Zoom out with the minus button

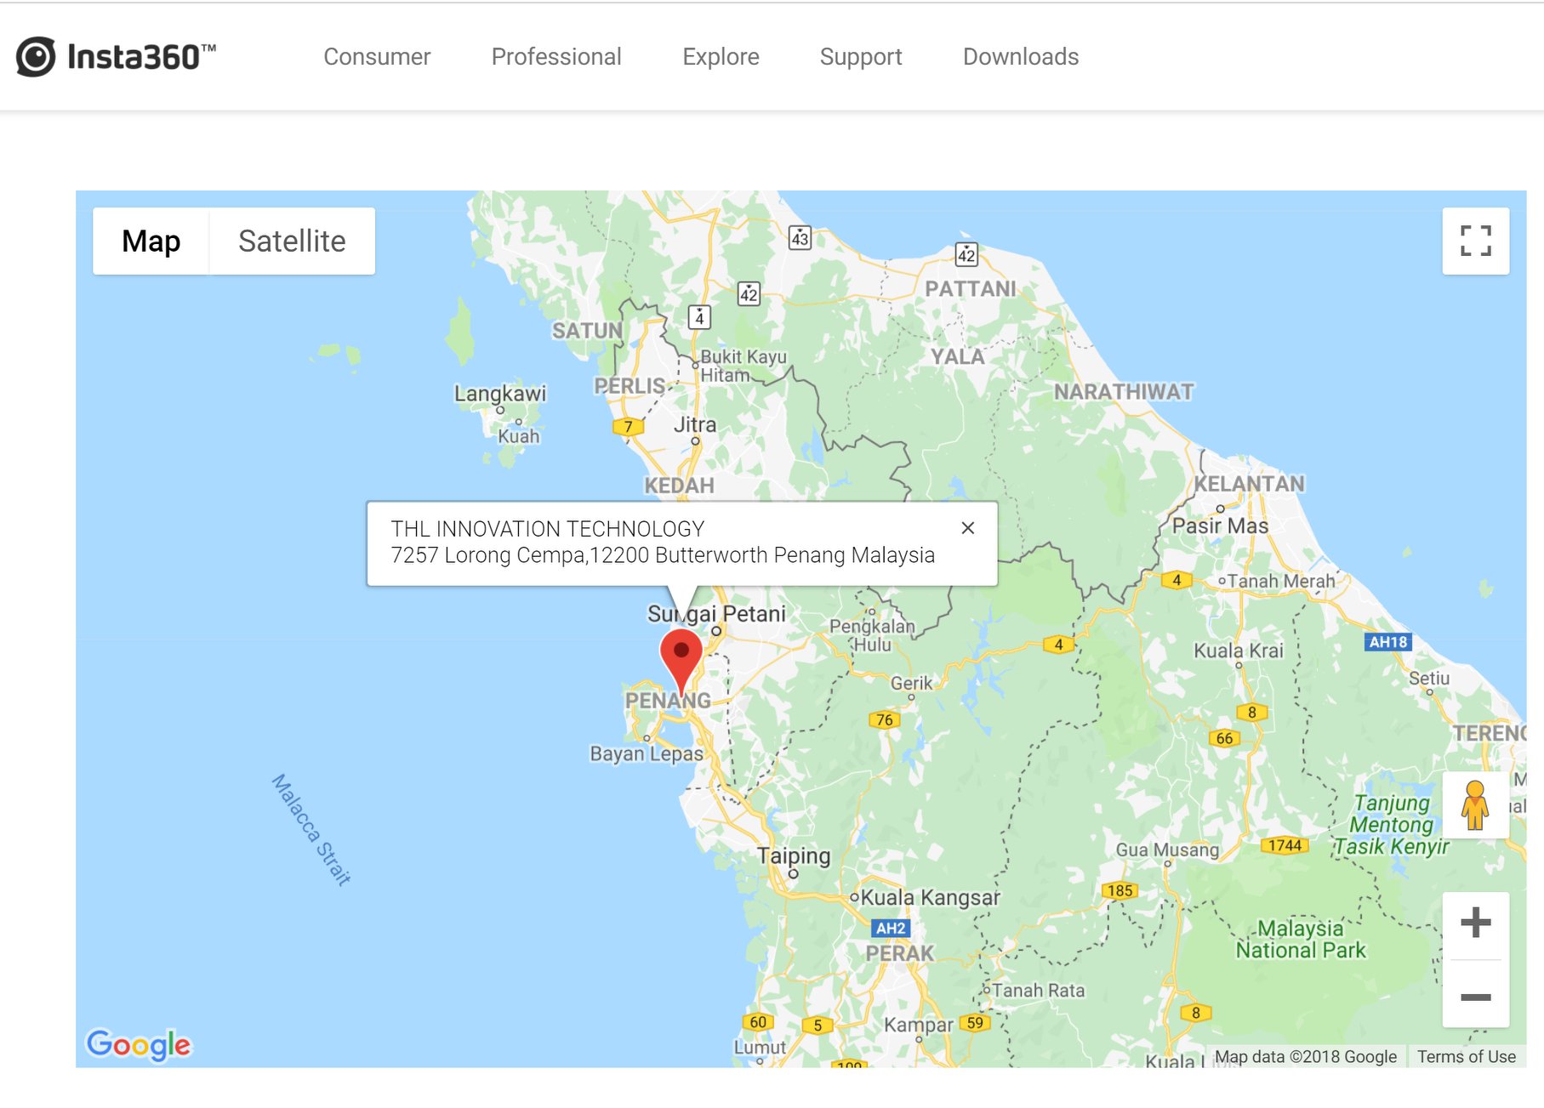[x=1475, y=996]
